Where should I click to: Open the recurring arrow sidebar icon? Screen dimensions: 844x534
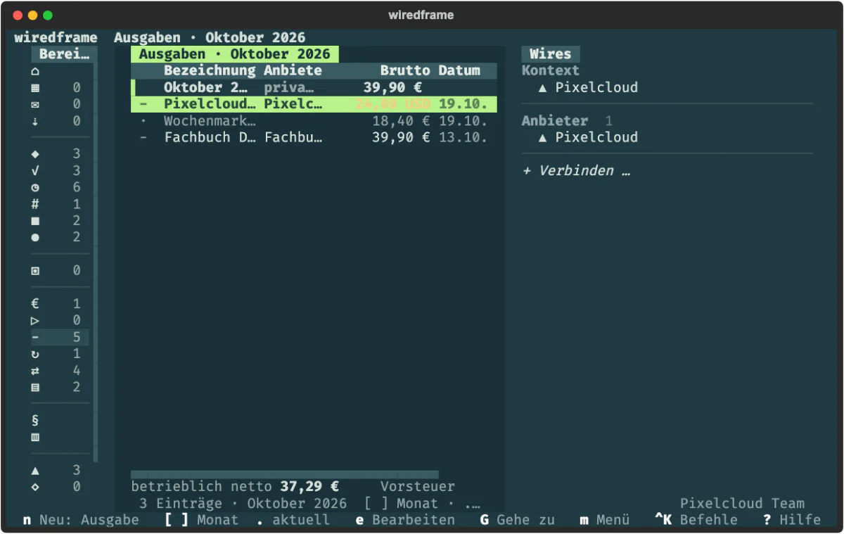[35, 355]
